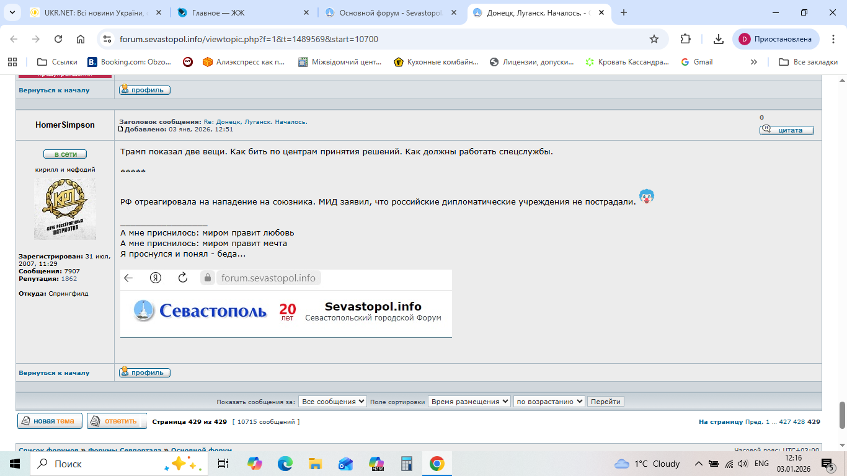The image size is (847, 476).
Task: Click the browser forward arrow
Action: coord(36,39)
